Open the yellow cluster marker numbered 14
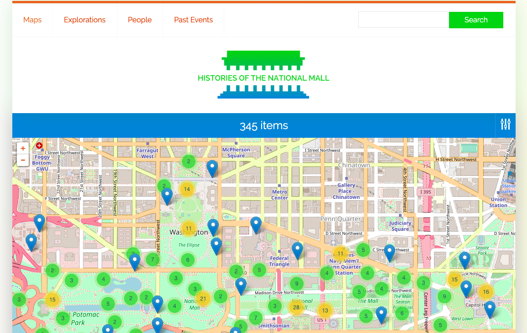This screenshot has height=333, width=527. [187, 189]
